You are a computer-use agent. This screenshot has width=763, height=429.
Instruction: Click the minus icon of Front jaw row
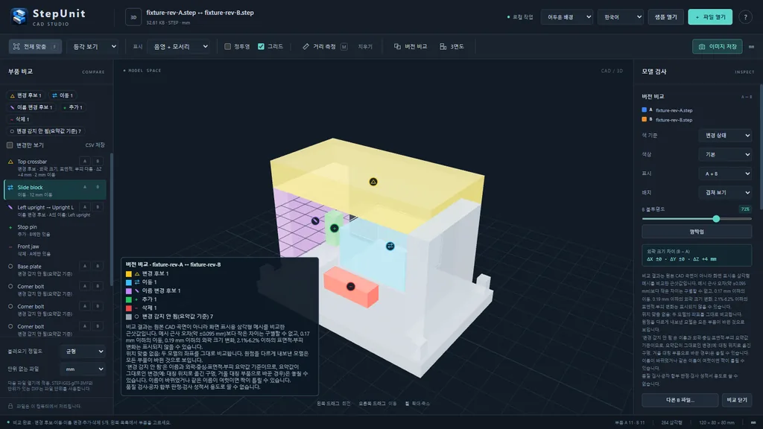pos(10,247)
